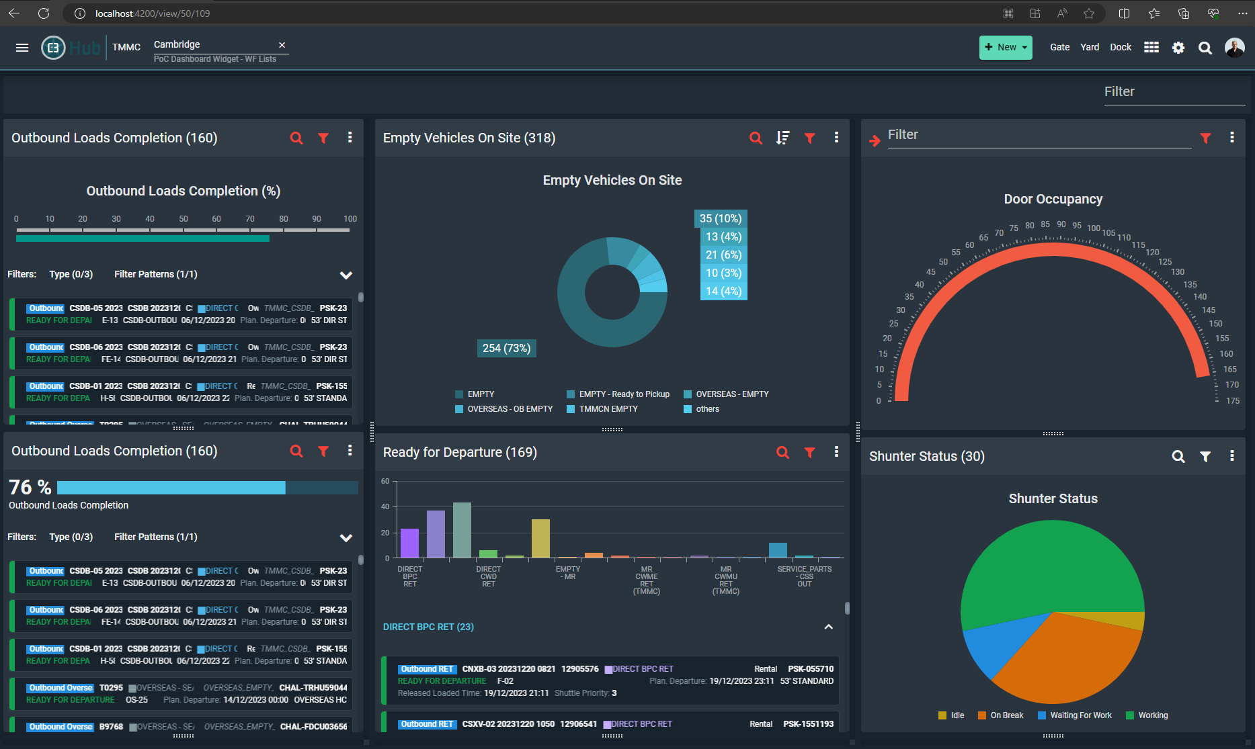The height and width of the screenshot is (749, 1255).
Task: Expand filters in top Outbound Loads widget
Action: coord(346,275)
